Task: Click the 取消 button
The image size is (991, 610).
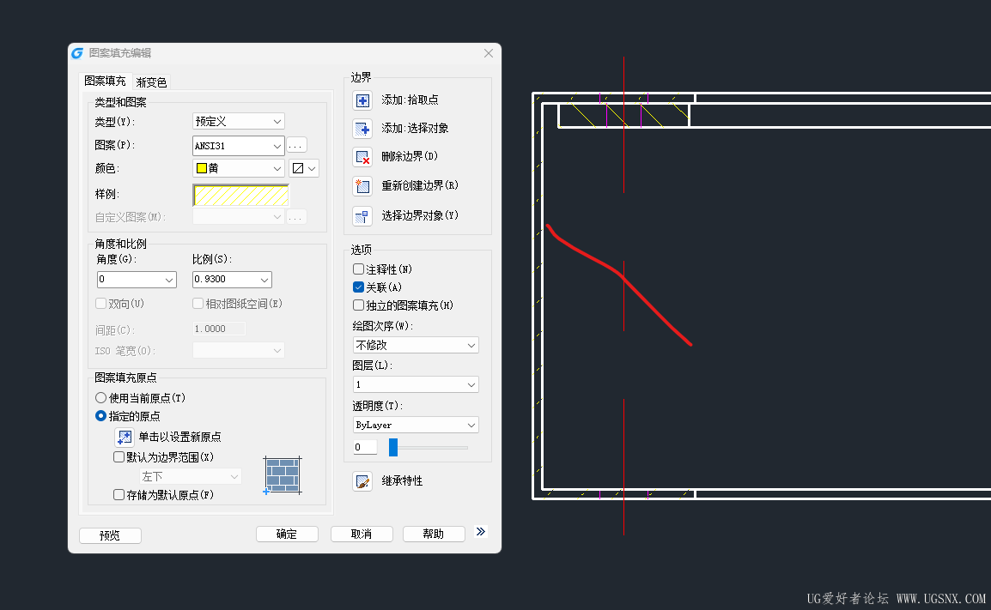Action: [x=362, y=535]
